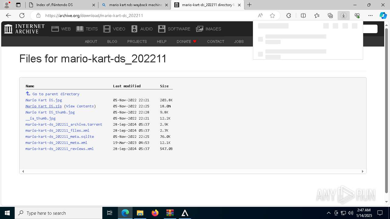Click the Internet Archive logo

coord(24,29)
